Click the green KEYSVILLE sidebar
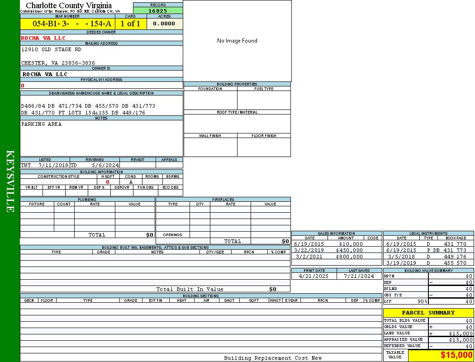The width and height of the screenshot is (475, 362). (10, 181)
